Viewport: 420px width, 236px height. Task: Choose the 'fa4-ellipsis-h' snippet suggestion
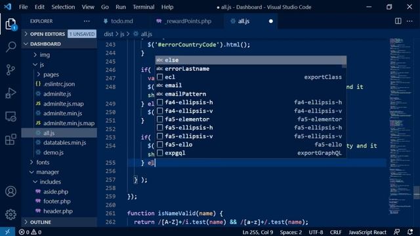click(251, 102)
